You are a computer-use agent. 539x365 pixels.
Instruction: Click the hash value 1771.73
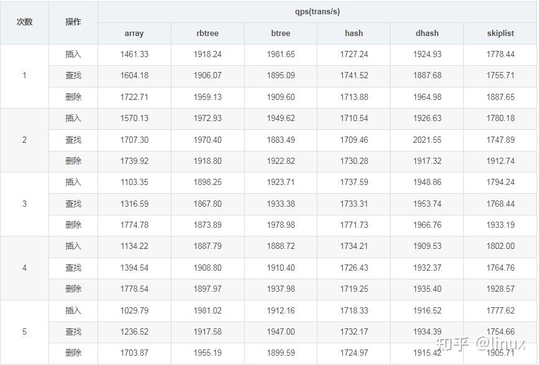354,225
